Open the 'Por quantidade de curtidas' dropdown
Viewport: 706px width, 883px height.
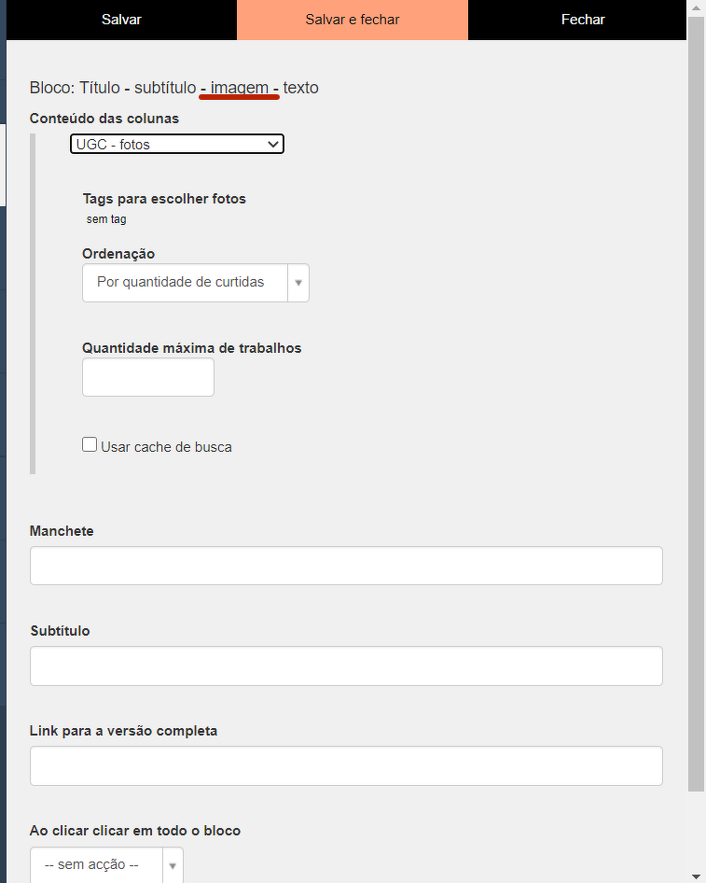[x=185, y=283]
